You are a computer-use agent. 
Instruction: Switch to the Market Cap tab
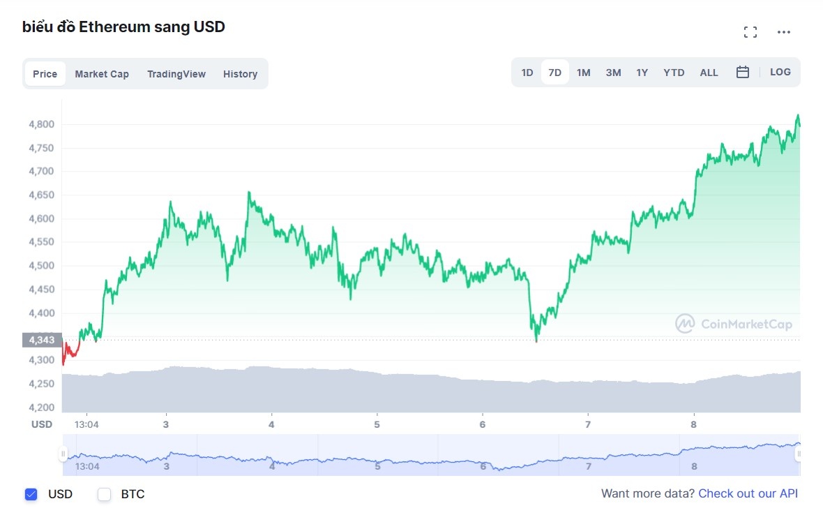(x=102, y=73)
